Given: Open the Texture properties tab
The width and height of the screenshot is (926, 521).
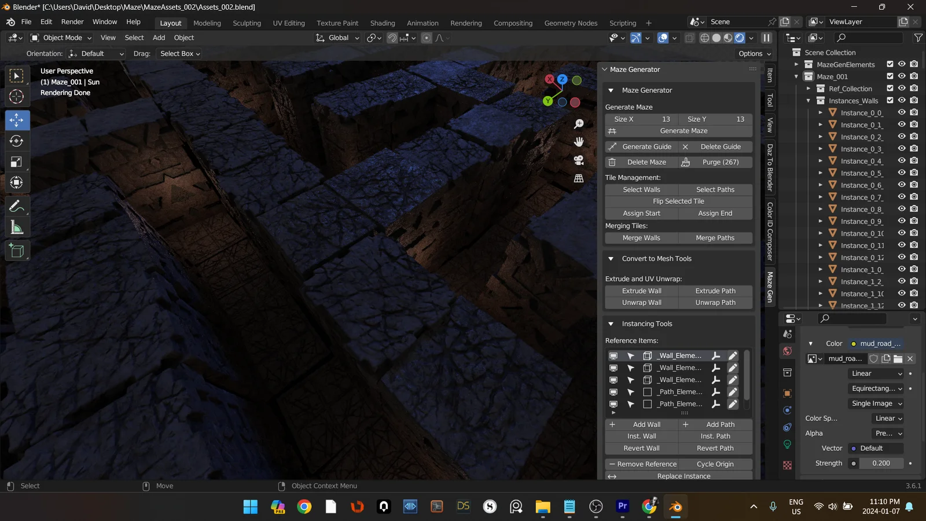Looking at the screenshot, I should (787, 465).
